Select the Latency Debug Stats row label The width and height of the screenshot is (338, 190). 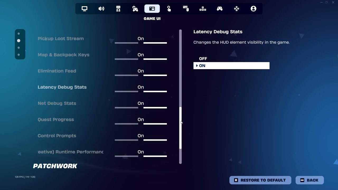pyautogui.click(x=62, y=87)
